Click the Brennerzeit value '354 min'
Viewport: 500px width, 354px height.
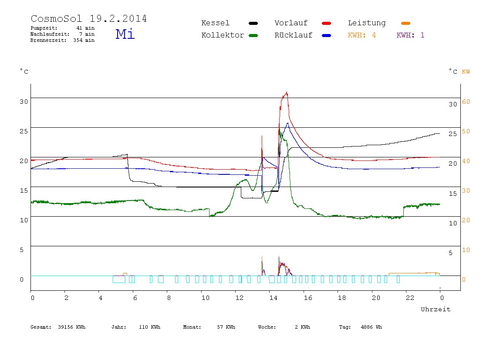tap(84, 40)
